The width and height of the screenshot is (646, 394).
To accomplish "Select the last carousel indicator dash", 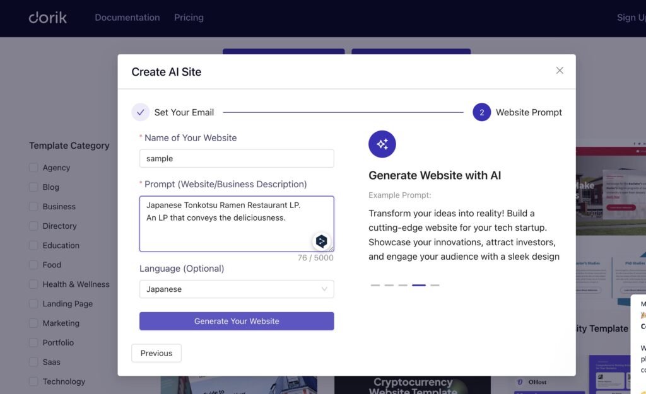I will click(435, 286).
